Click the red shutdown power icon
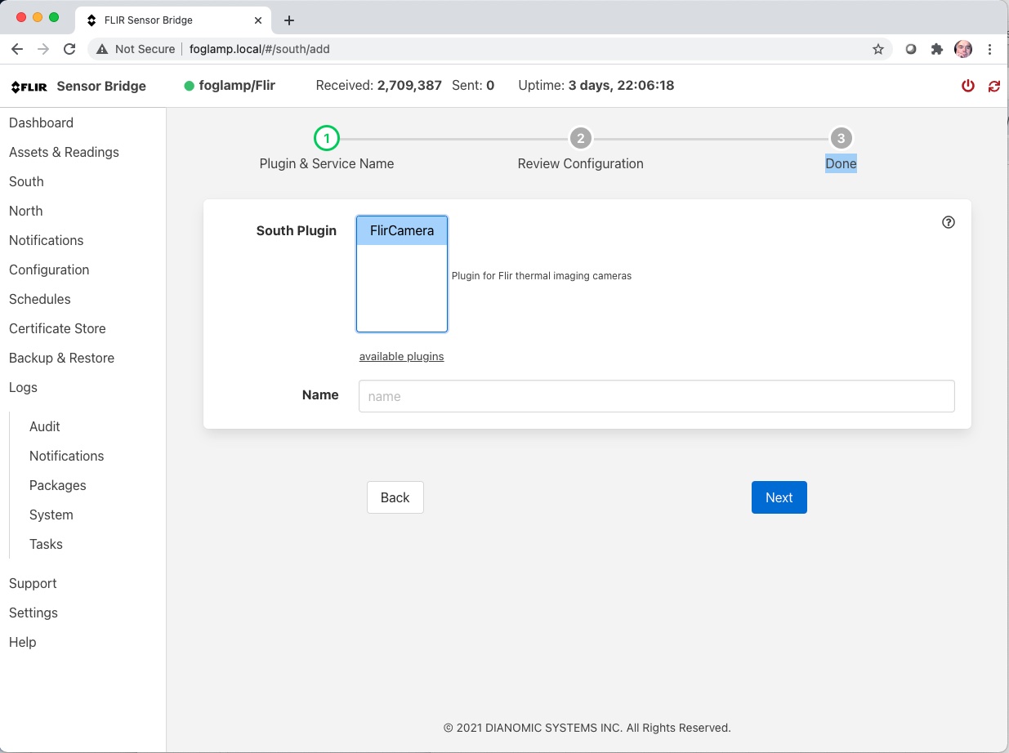The width and height of the screenshot is (1009, 753). [968, 86]
